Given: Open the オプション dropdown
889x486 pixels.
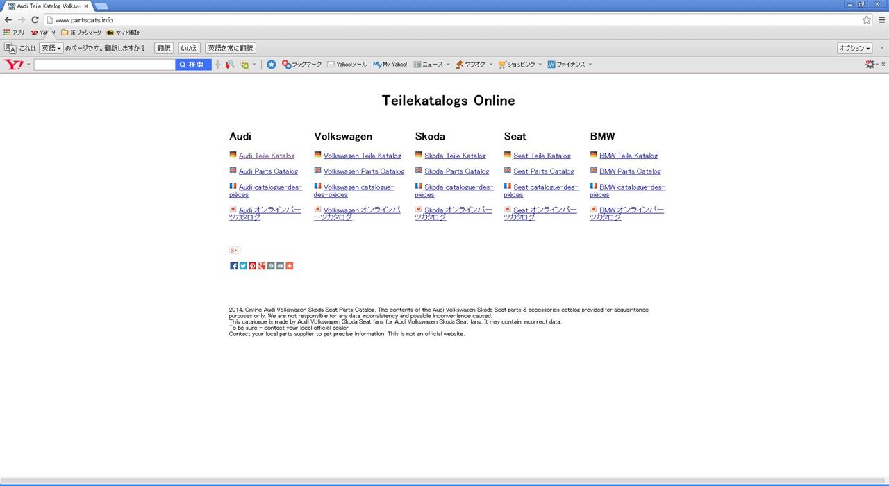Looking at the screenshot, I should (855, 48).
